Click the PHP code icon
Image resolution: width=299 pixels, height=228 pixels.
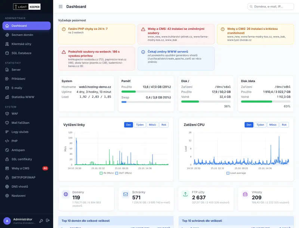[x=7, y=141]
